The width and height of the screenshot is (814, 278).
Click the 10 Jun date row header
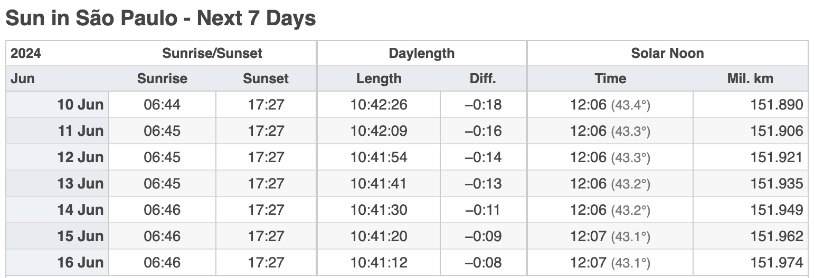point(58,104)
